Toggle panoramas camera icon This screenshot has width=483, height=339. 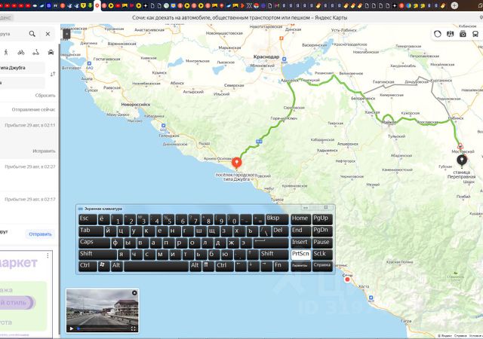point(463,34)
